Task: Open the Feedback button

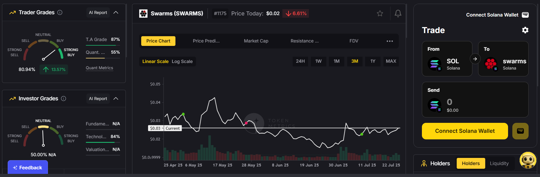Action: pos(28,168)
